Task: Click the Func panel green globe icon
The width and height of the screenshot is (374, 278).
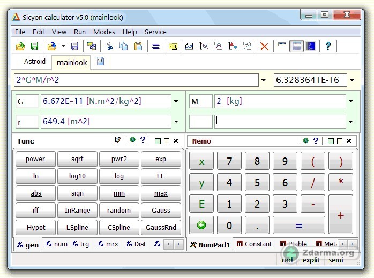Action: tap(133, 140)
